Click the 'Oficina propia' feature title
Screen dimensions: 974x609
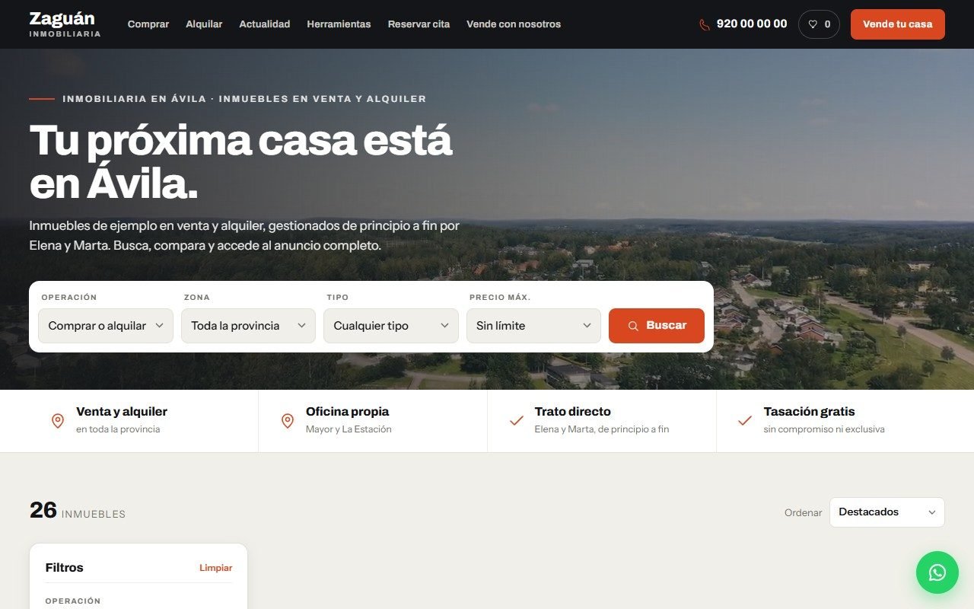point(347,412)
